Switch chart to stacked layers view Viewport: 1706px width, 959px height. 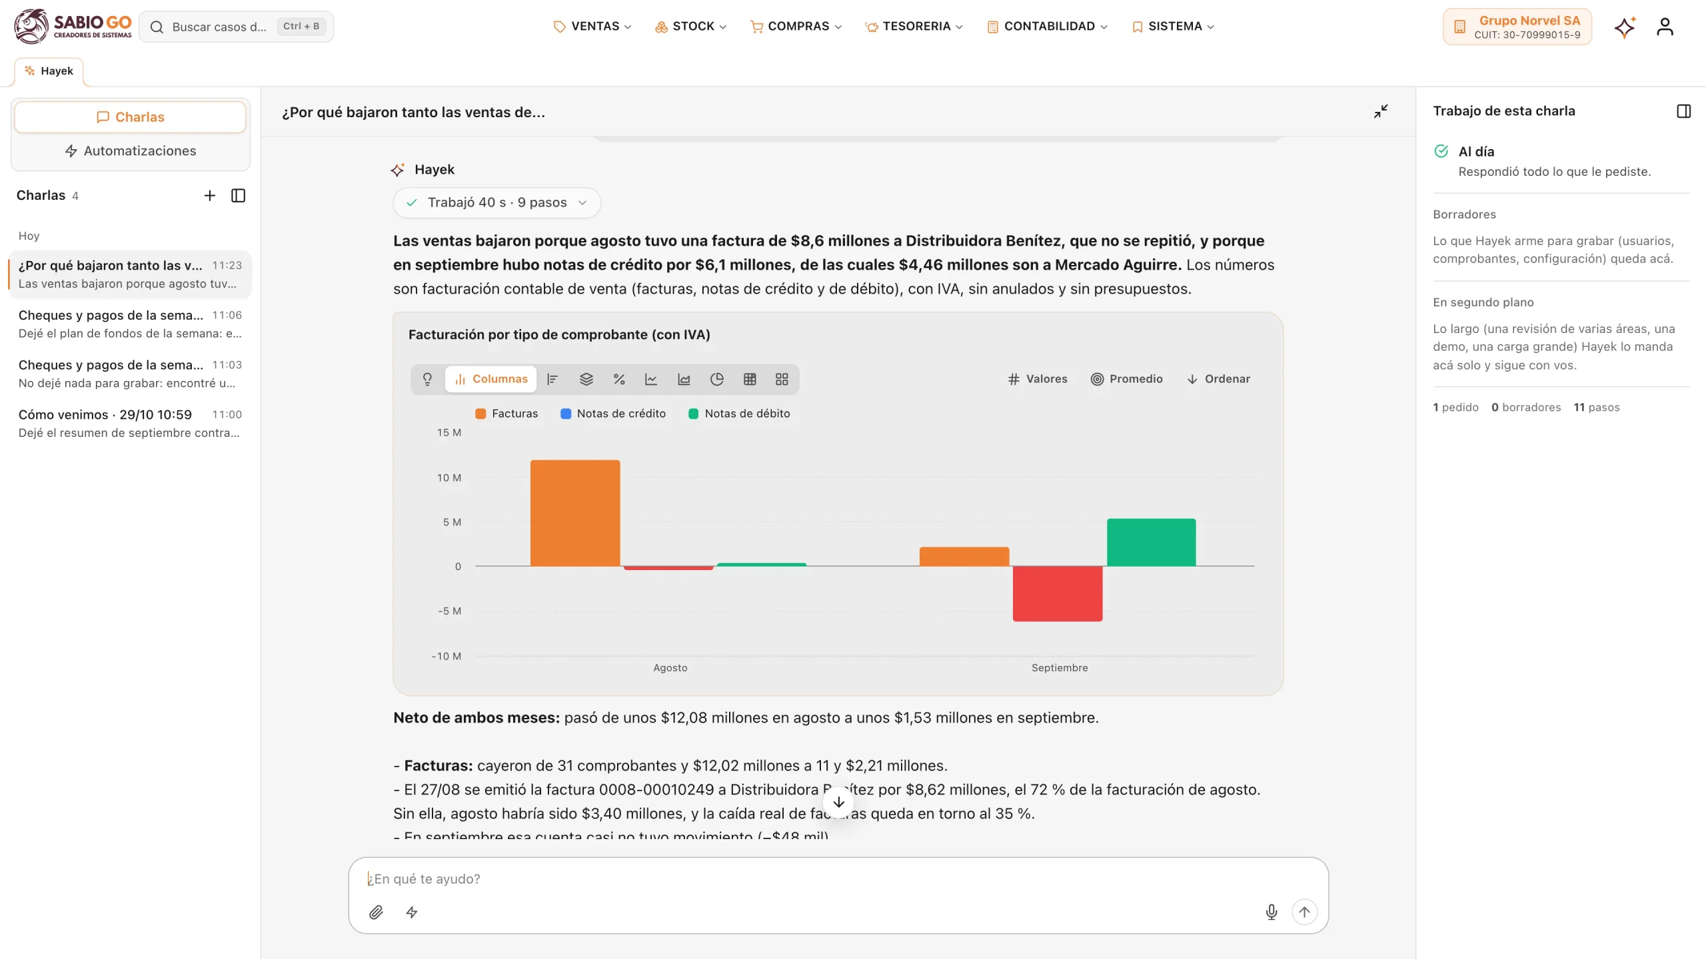coord(586,379)
